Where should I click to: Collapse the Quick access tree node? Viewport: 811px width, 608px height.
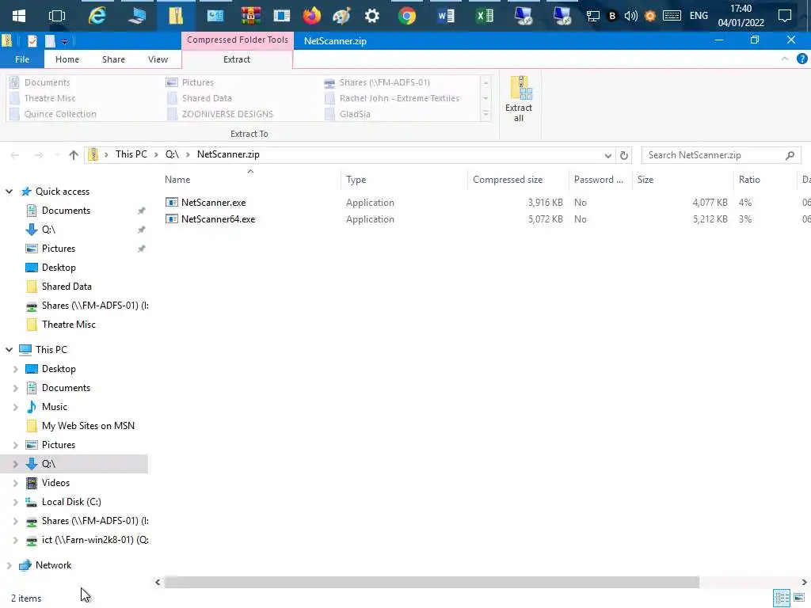coord(9,192)
